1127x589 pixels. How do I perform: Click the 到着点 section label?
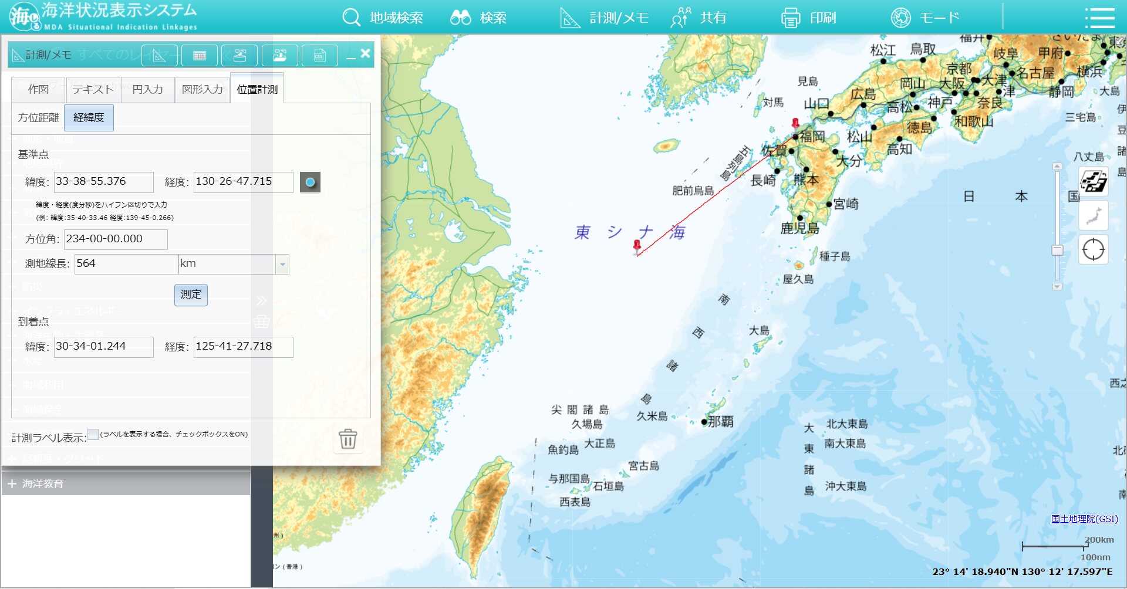point(33,321)
